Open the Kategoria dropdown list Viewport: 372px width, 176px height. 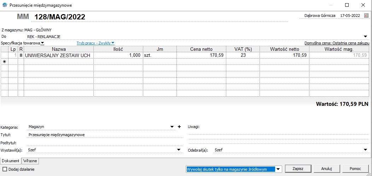[172, 127]
